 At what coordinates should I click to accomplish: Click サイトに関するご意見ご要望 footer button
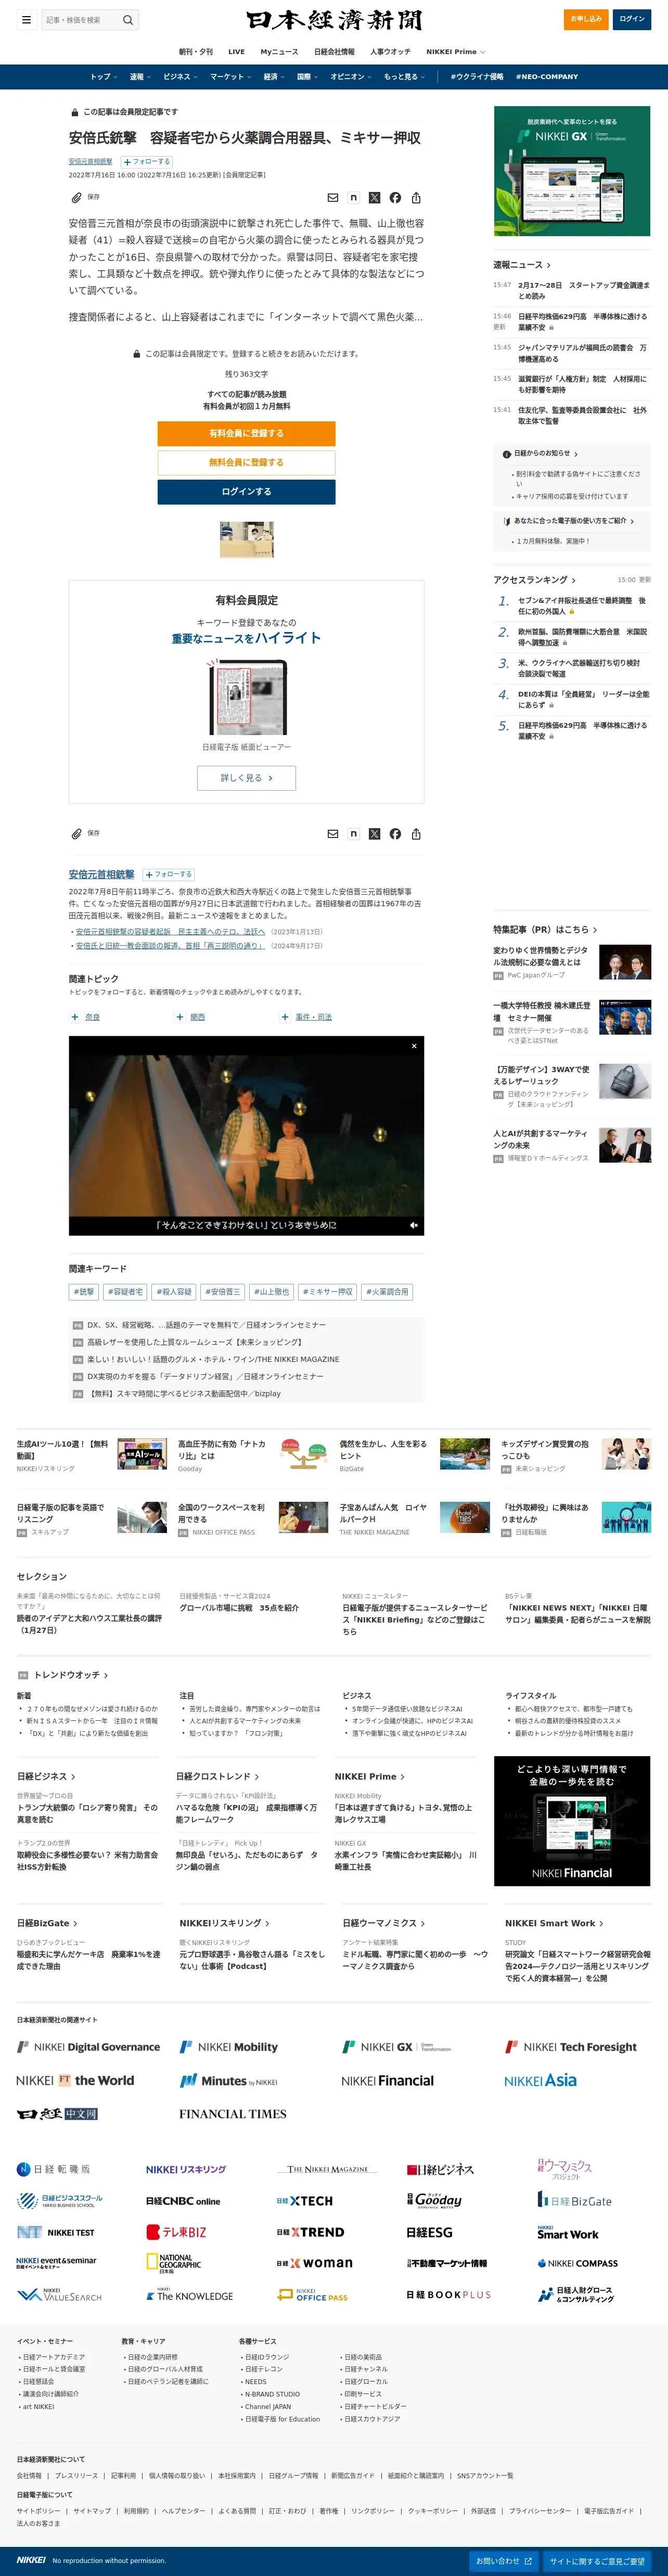pyautogui.click(x=597, y=2561)
